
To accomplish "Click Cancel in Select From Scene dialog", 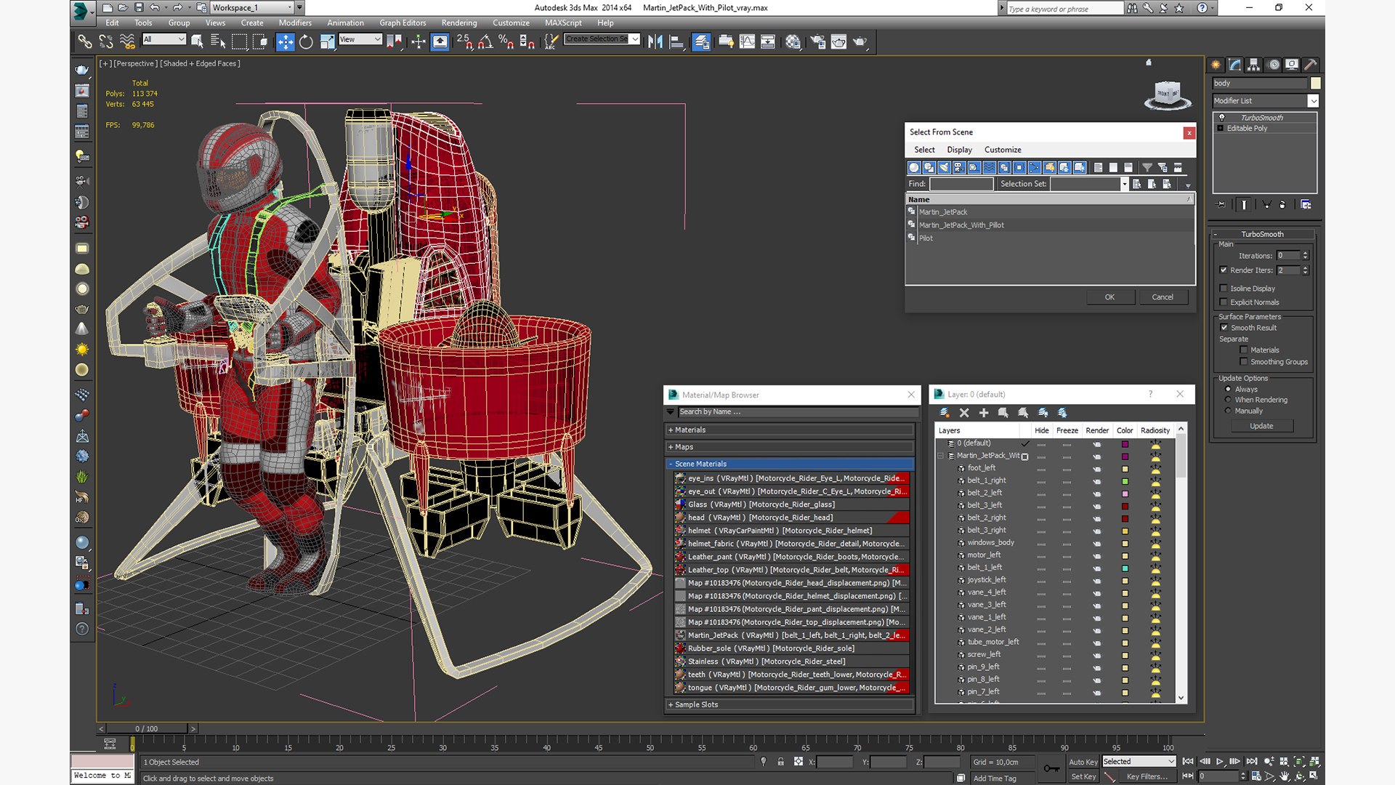I will [x=1162, y=297].
